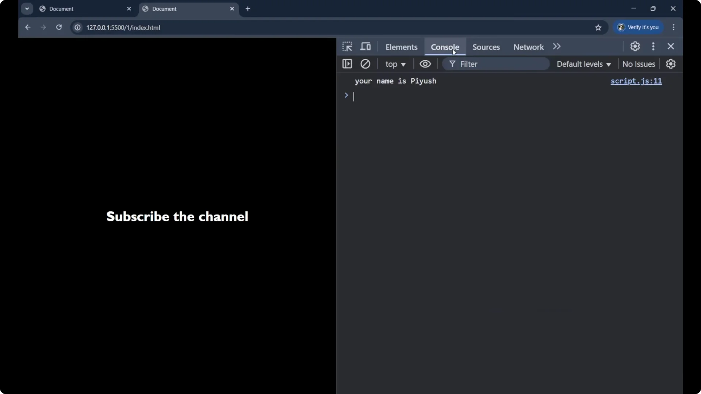Clear the console messages
Screen dimensions: 701x394
[365, 64]
